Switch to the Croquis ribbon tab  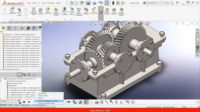(17, 22)
